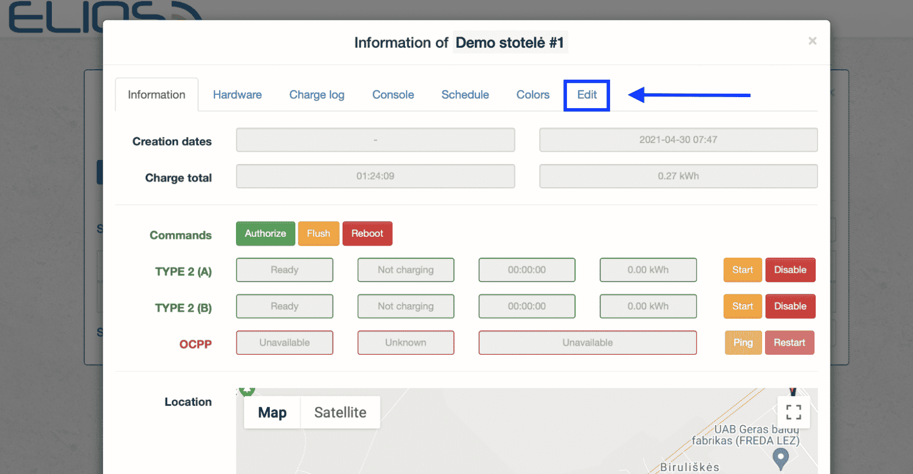913x474 pixels.
Task: Click the TYPE 2 (B) Not charging field
Action: [406, 307]
